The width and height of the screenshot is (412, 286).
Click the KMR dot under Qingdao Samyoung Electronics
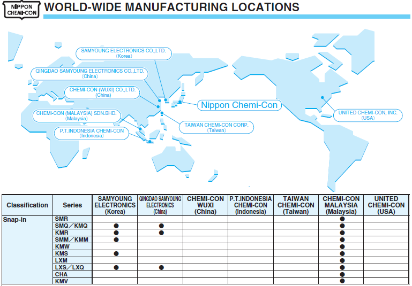[161, 233]
